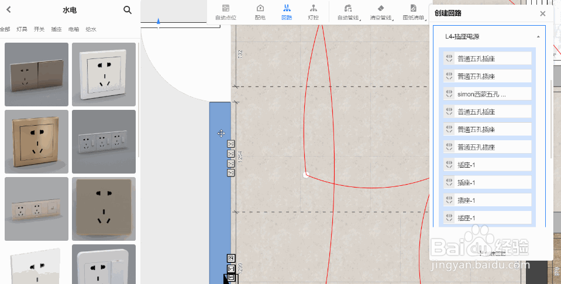Click the blue marker on the top ruler line
The height and width of the screenshot is (284, 561).
[158, 22]
